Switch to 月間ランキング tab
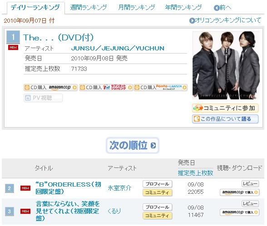Screen dimensions: 267x226 click(x=137, y=7)
